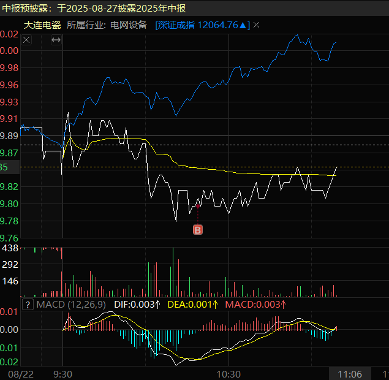Remove the 深证成指 index overlay

[256, 25]
